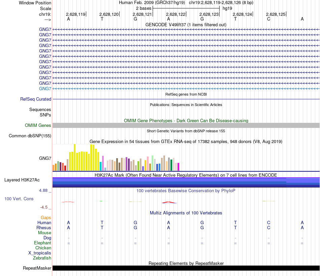Screen dimensions: 320x276
Task: Open the GTEx GNG7 expression bar chart
Action: (116, 158)
